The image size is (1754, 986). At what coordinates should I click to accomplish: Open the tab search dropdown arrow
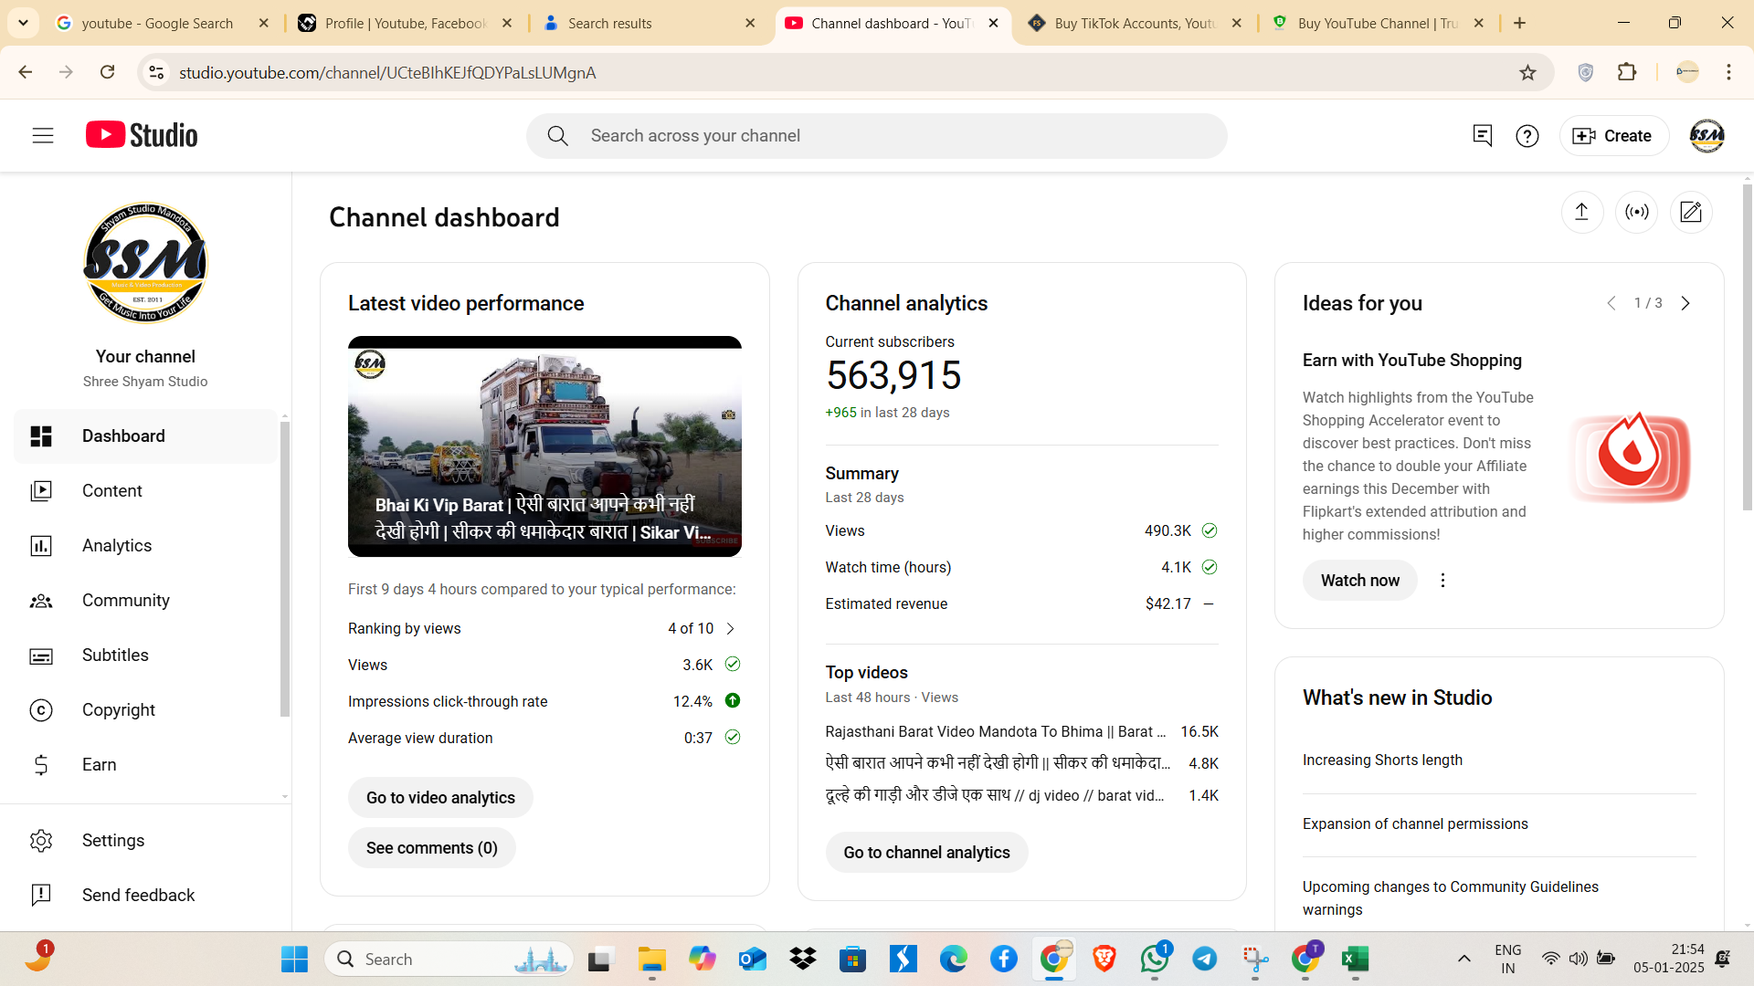(23, 23)
